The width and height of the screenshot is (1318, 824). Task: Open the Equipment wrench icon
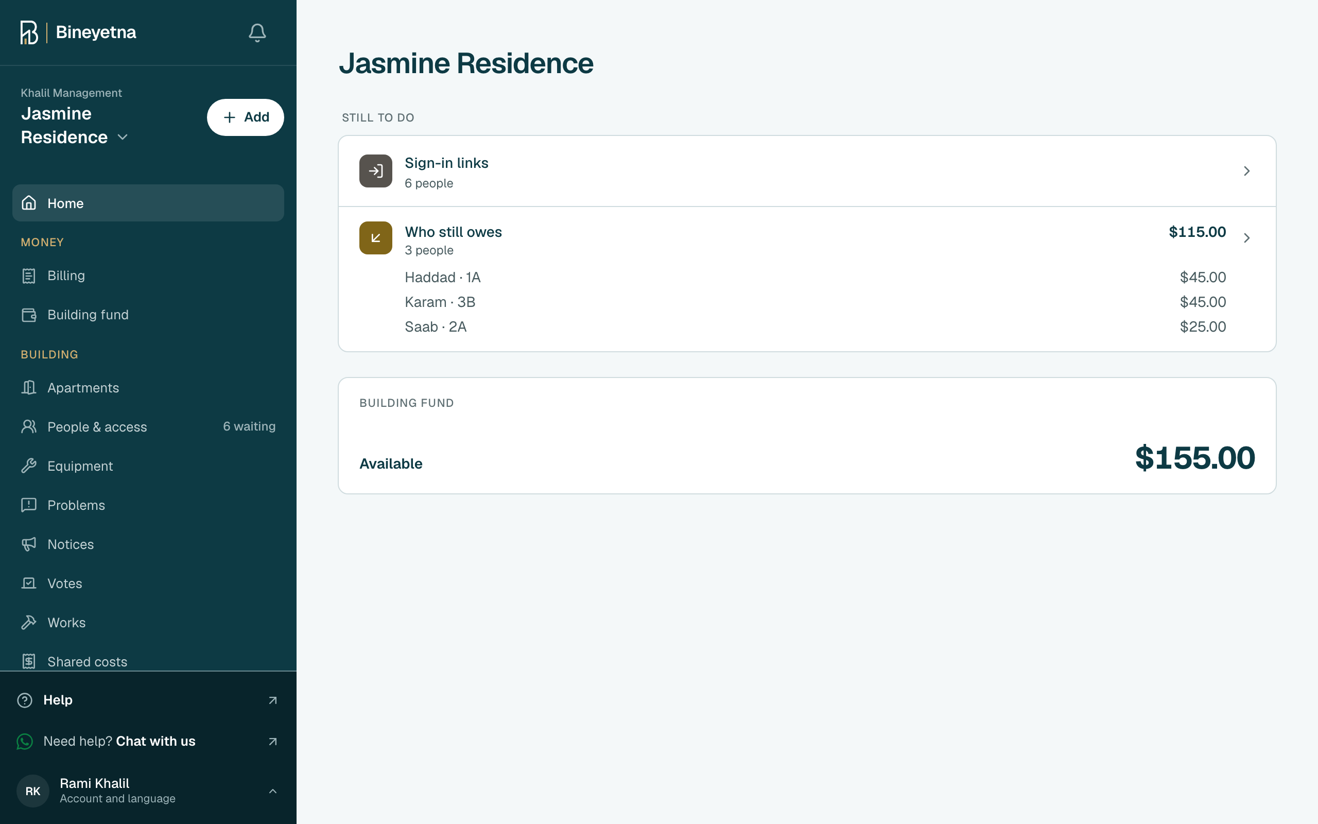coord(29,466)
